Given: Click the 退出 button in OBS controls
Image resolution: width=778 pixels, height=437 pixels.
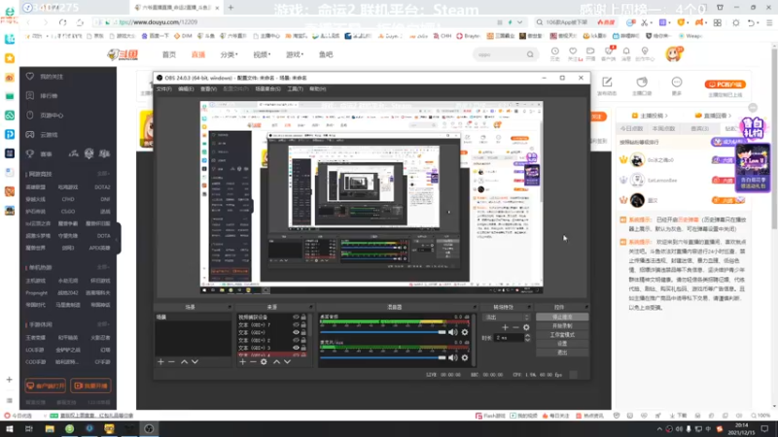Looking at the screenshot, I should [x=562, y=353].
